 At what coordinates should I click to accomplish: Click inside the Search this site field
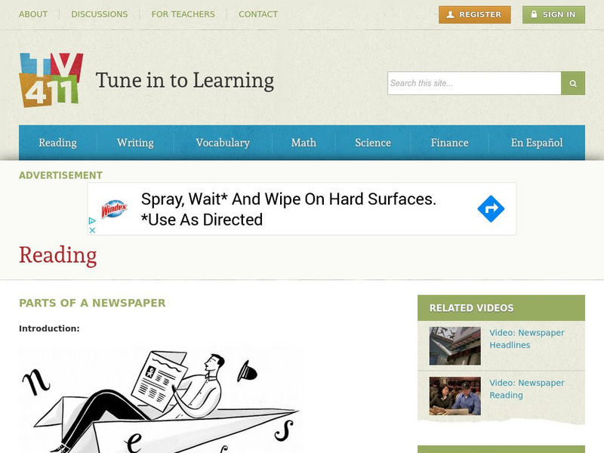[x=474, y=83]
